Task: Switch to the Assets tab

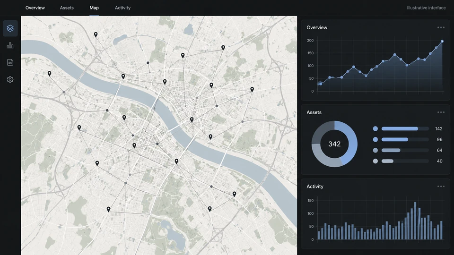Action: (67, 8)
